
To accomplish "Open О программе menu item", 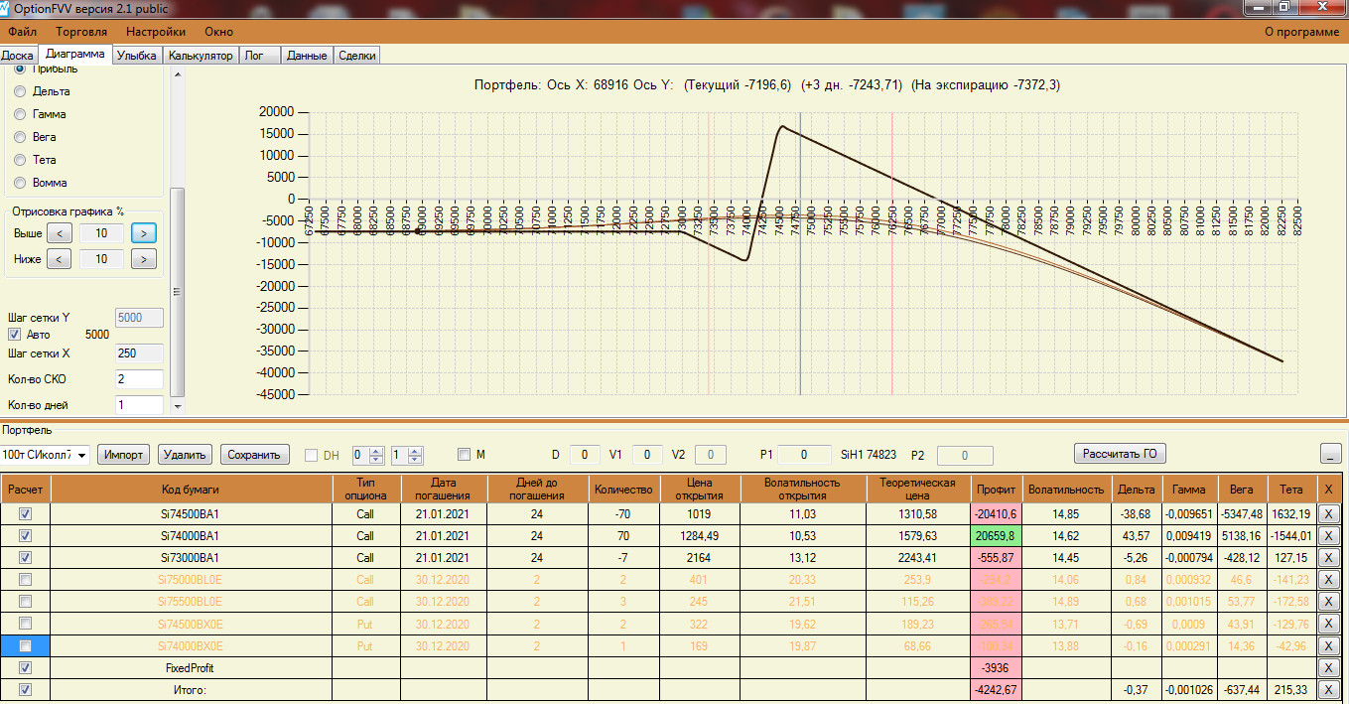I will [x=1301, y=32].
